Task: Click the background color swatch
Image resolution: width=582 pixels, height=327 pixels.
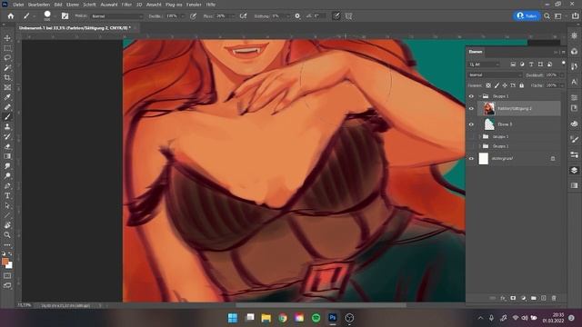Action: pos(9,265)
